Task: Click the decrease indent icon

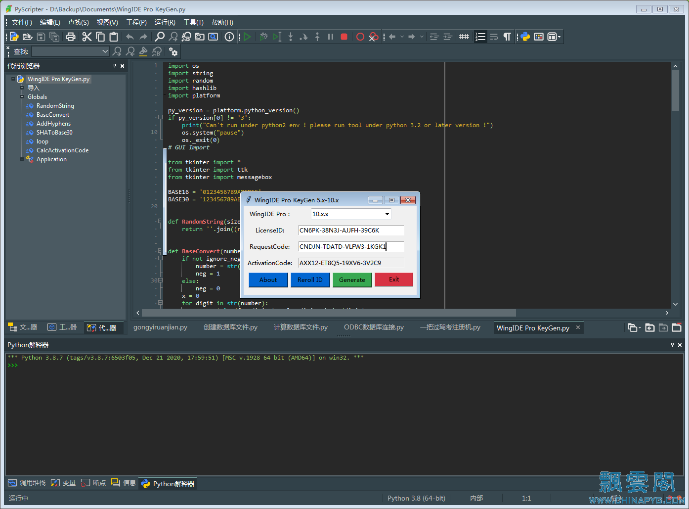Action: click(x=434, y=37)
